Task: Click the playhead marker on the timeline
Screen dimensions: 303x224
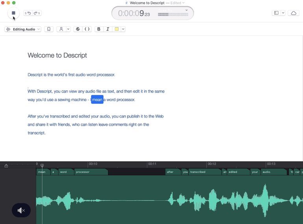Action: coord(42,165)
